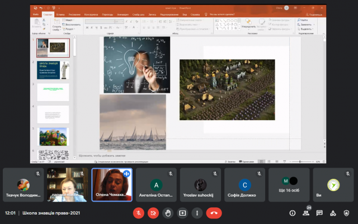This screenshot has height=224, width=358.
Task: Turn on the camera in the call bar
Action: (153, 213)
